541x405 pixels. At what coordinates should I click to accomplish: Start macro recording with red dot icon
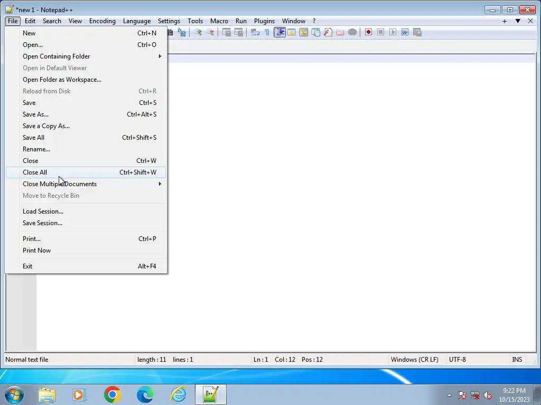368,32
